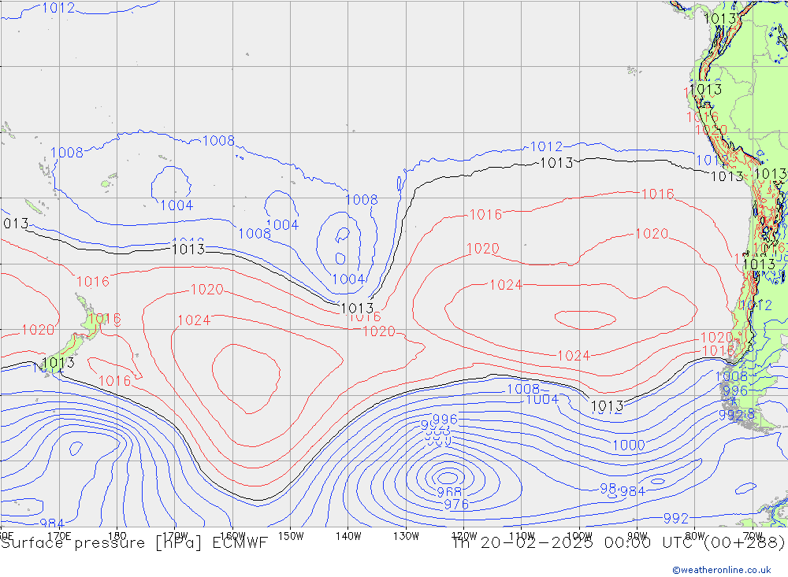Click the 968 low-pressure center label
Viewport: 788px width, 577px height.
[449, 492]
